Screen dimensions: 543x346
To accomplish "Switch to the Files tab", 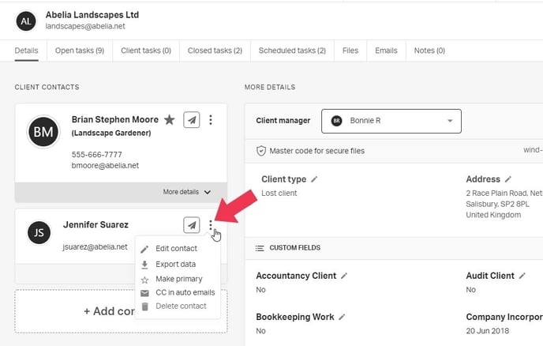I will coord(350,51).
